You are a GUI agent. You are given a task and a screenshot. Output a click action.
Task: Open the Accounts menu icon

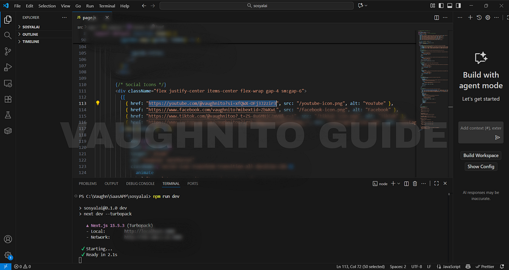pos(8,239)
